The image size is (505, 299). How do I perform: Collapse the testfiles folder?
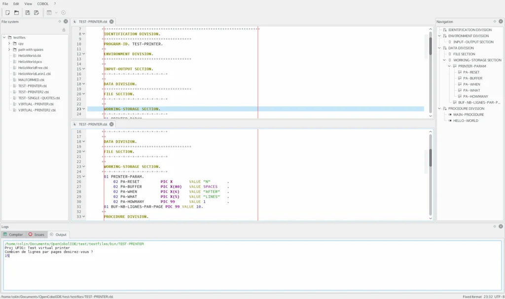click(x=4, y=37)
